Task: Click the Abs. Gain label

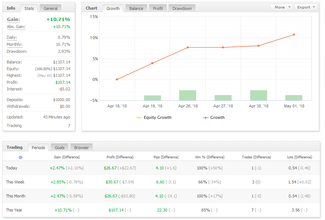Action: (16, 27)
